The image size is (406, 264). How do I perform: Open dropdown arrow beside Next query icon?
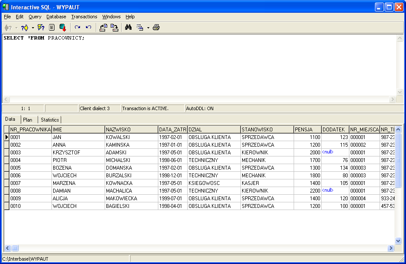[x=33, y=28]
